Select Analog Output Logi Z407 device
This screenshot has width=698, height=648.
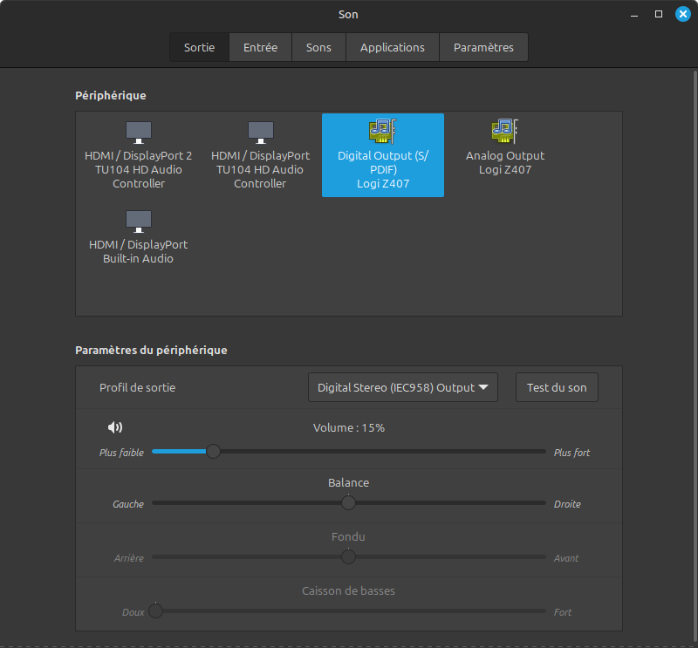pos(504,148)
